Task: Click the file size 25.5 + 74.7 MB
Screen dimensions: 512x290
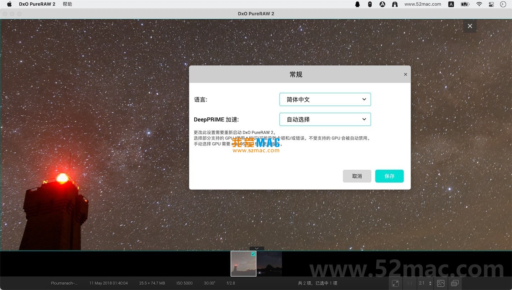Action: click(152, 283)
